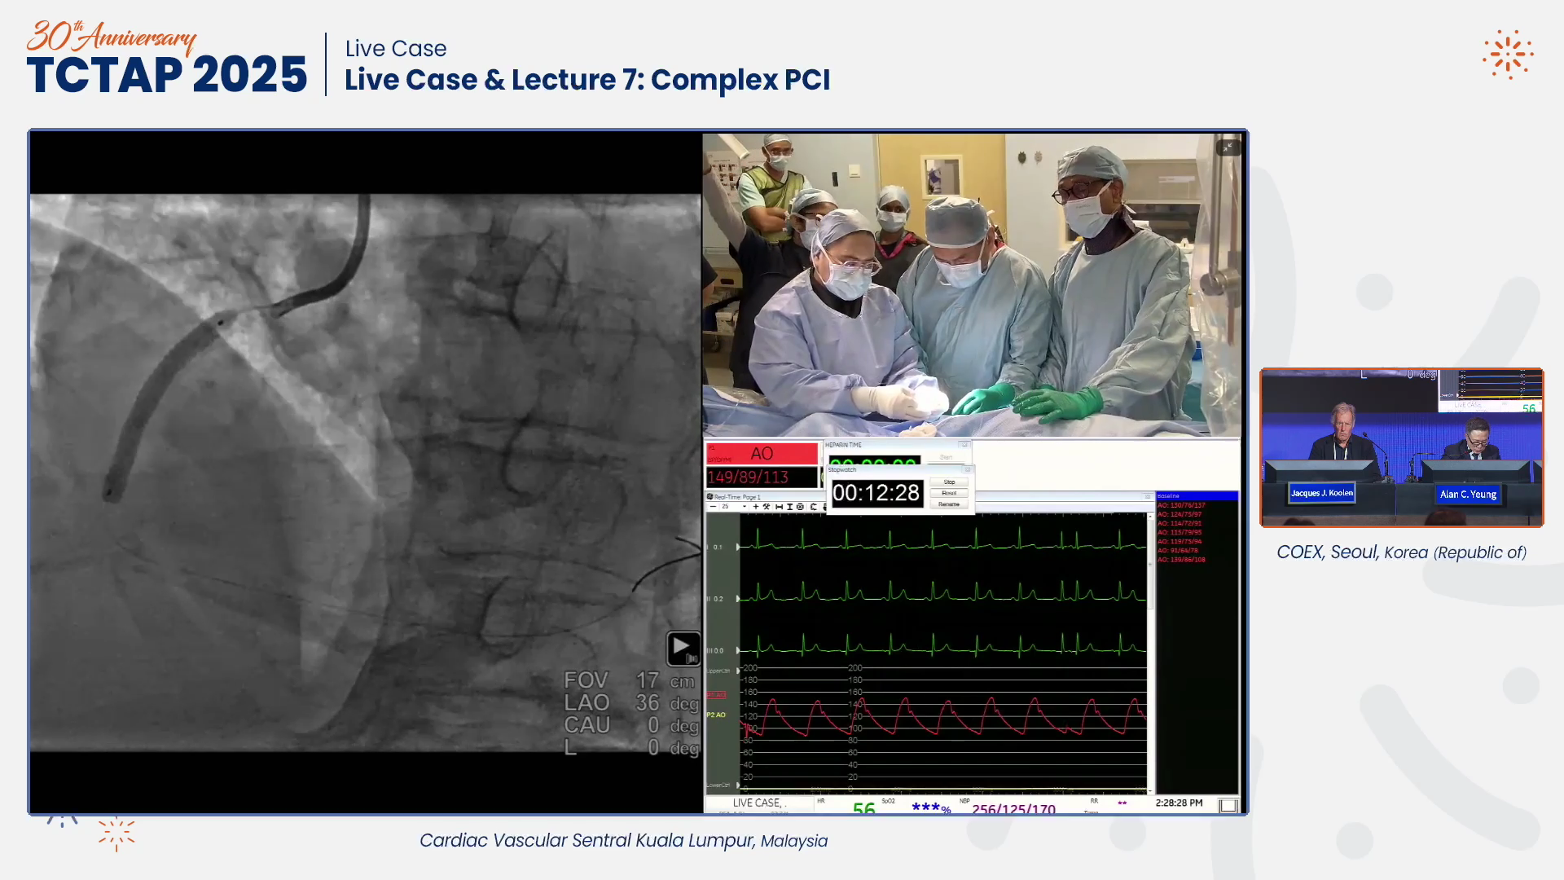Click Rename in the Stopwatch window
The height and width of the screenshot is (880, 1564).
[949, 504]
